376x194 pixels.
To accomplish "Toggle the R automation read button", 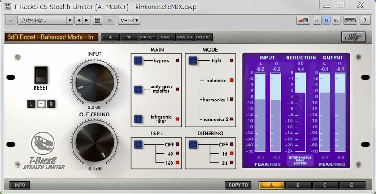I will click(326, 21).
